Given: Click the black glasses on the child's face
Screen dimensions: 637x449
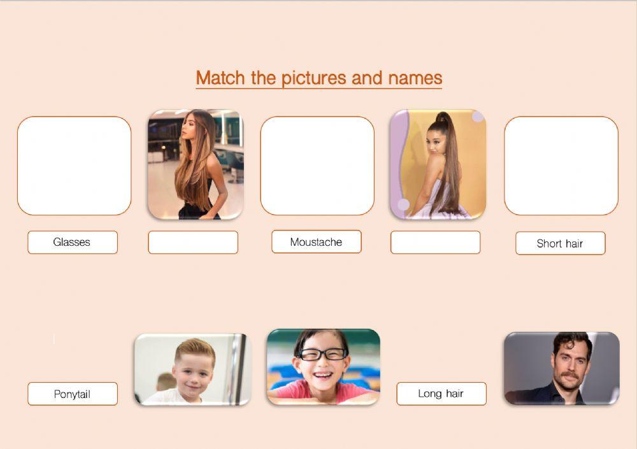Looking at the screenshot, I should coord(322,354).
